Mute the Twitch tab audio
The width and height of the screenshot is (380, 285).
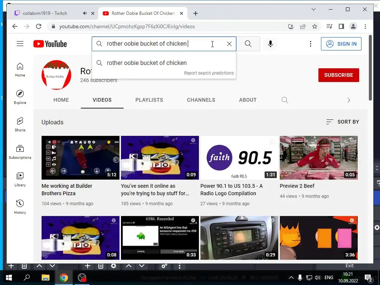[85, 13]
